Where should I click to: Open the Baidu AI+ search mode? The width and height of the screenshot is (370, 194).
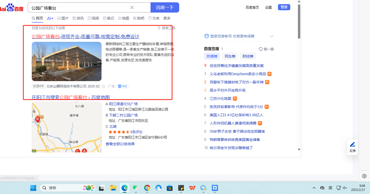pos(50,18)
